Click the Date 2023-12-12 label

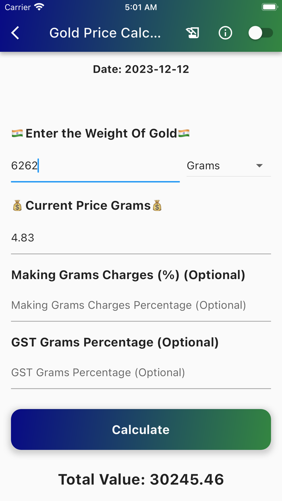[x=141, y=69]
